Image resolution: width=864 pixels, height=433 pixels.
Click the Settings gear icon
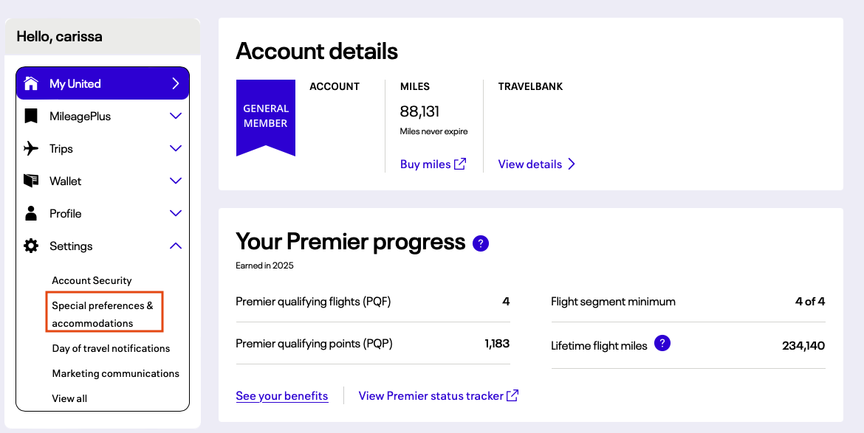point(31,246)
